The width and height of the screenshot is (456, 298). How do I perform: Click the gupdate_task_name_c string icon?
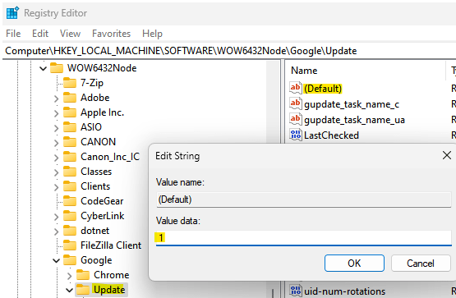click(x=296, y=103)
